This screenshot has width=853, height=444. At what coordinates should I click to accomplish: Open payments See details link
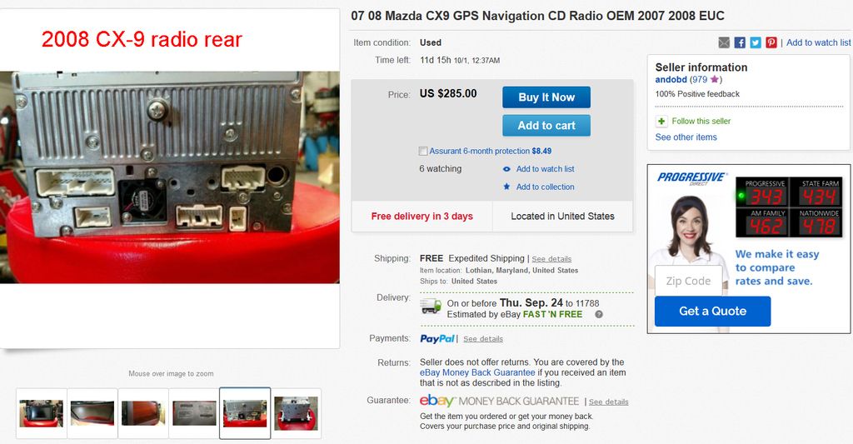tap(483, 339)
